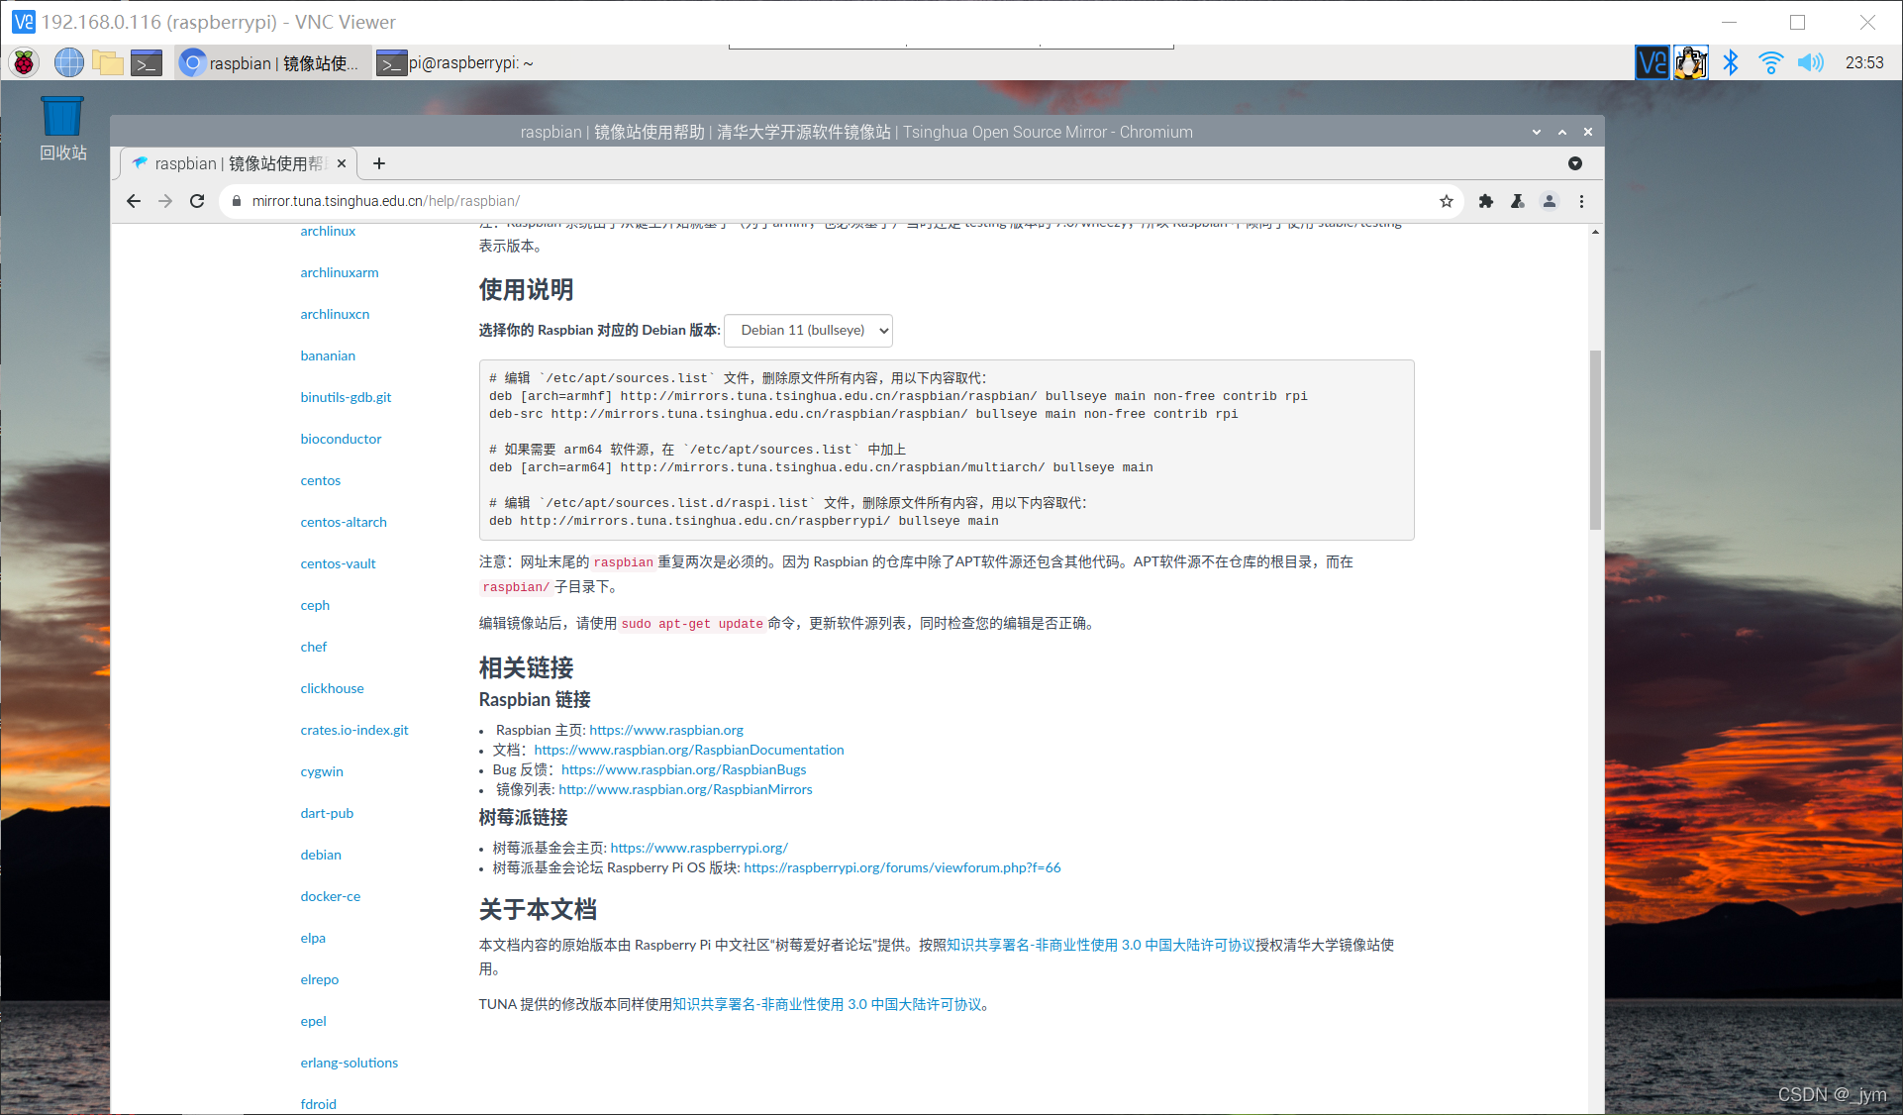Toggle the bookmark star for this page
This screenshot has height=1115, width=1903.
(x=1447, y=201)
